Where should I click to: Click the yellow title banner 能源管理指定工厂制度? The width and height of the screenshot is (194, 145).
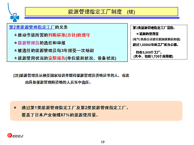102,12
